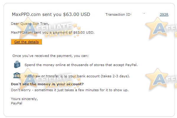The width and height of the screenshot is (177, 118).
Task: Click the Spend the money online text
Action: tap(81, 65)
